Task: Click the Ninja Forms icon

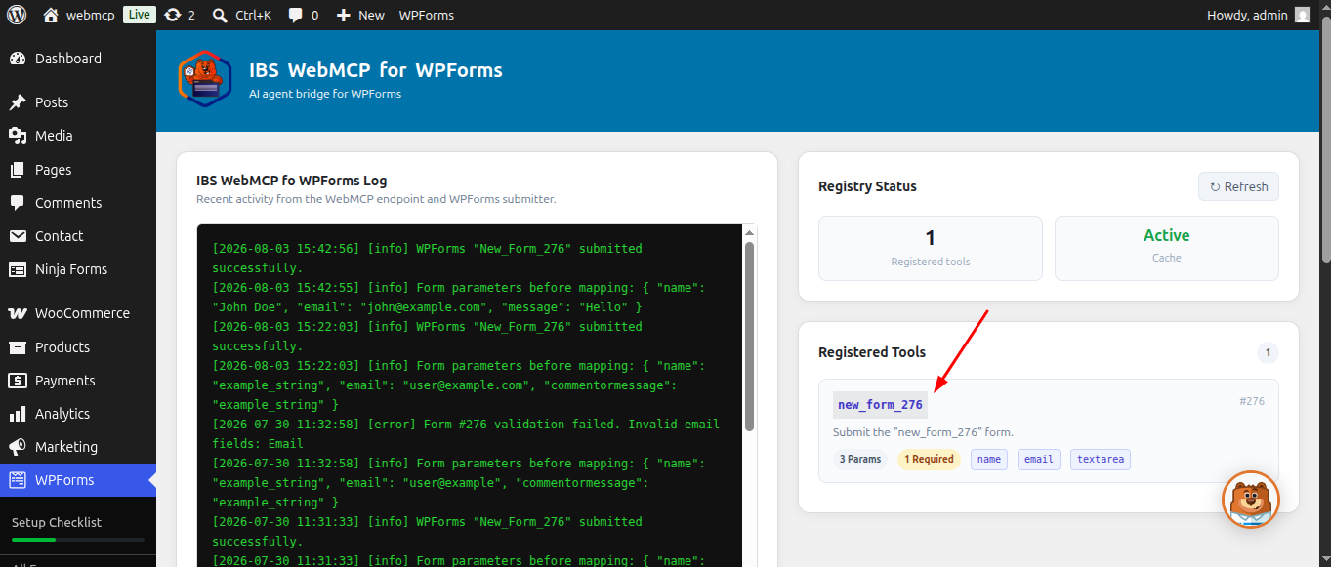Action: tap(18, 269)
